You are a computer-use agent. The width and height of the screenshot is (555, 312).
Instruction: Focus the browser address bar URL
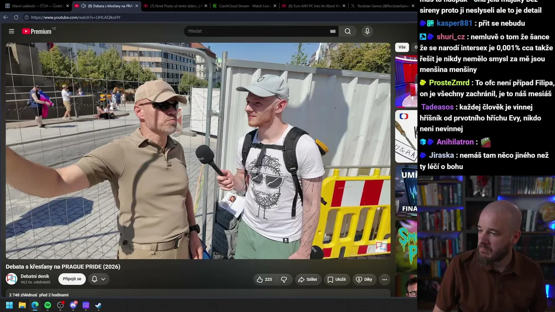point(76,17)
